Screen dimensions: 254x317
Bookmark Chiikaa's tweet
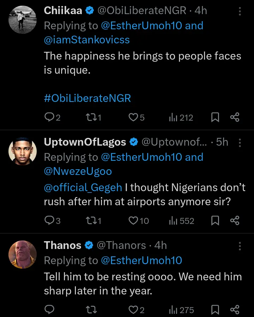[x=215, y=117]
